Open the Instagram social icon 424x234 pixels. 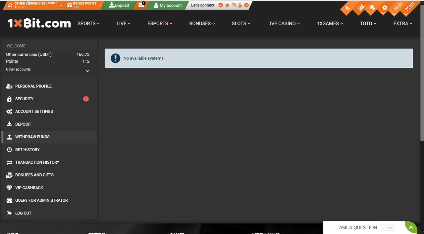tap(234, 5)
